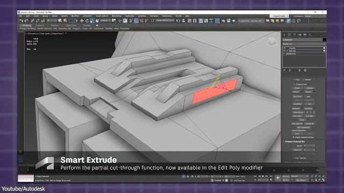Open the Create Selection Set dropdown
Screen dimensions: 344x193
165,20
